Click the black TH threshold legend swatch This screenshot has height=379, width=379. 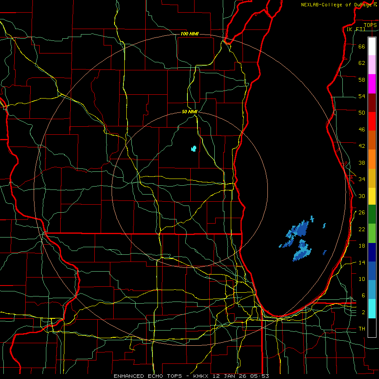pos(372,328)
